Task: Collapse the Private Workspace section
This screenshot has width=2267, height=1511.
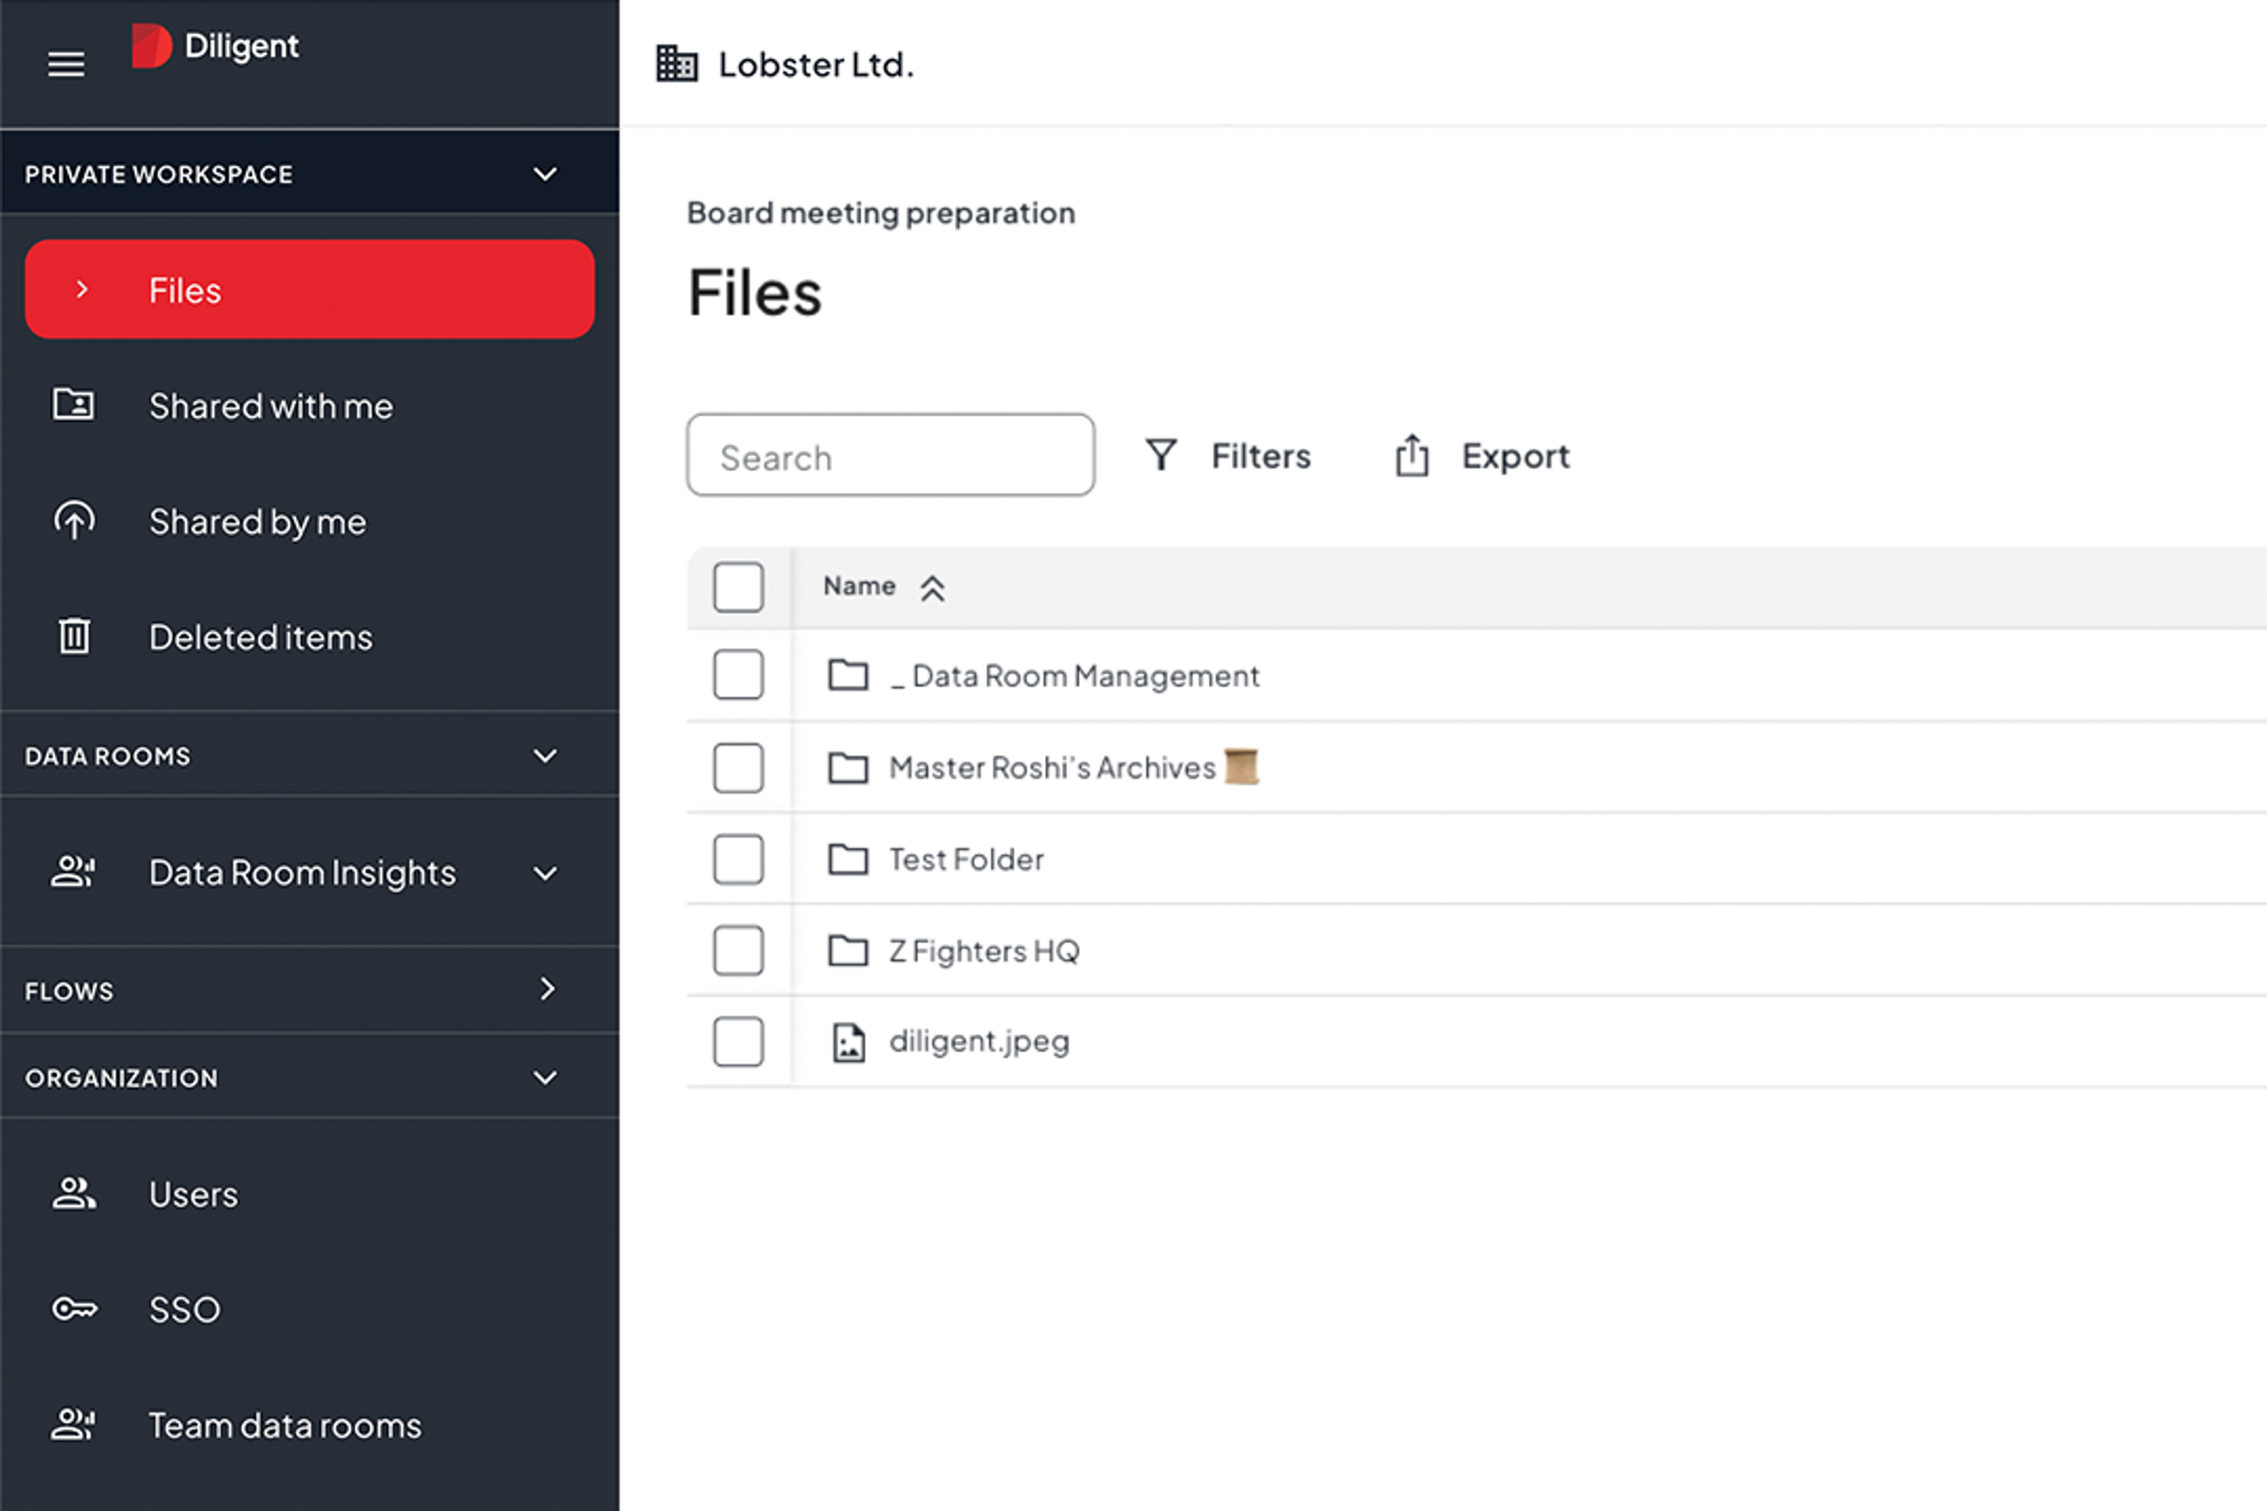Action: pyautogui.click(x=545, y=175)
